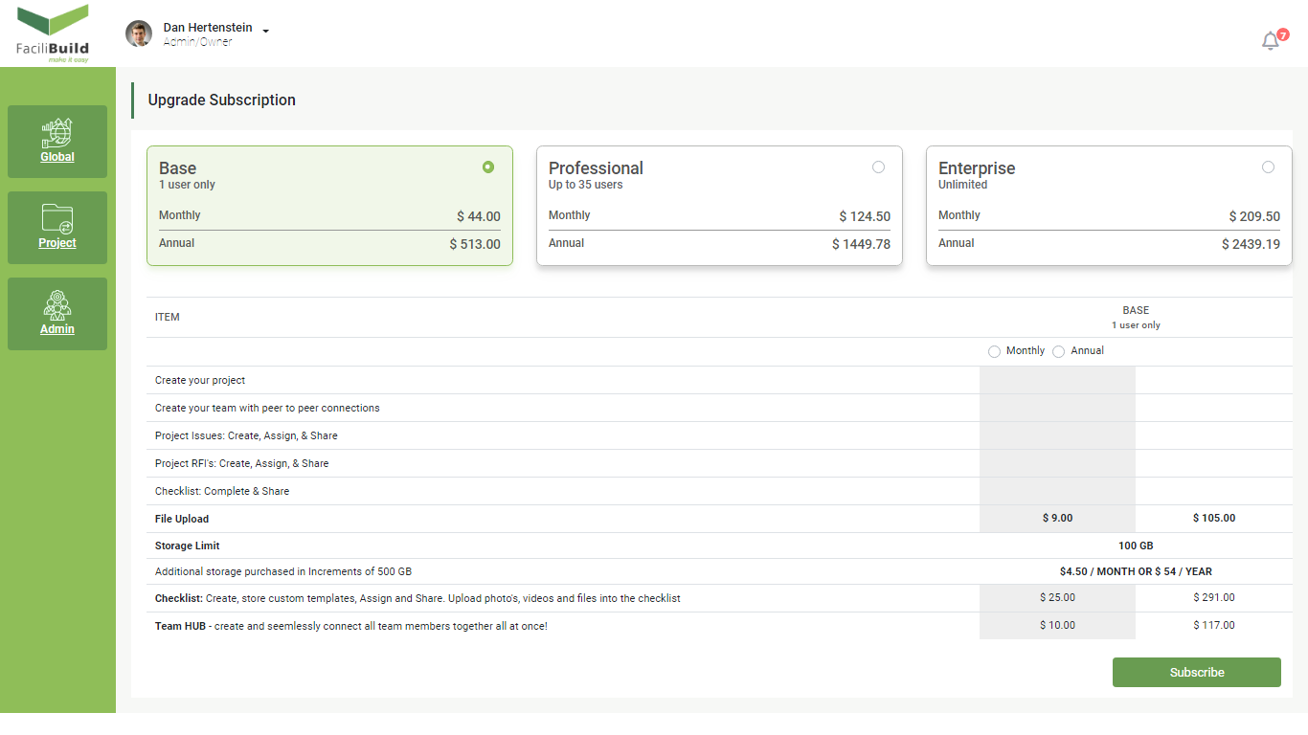Image resolution: width=1308 pixels, height=735 pixels.
Task: Click the Global menu label
Action: pos(57,157)
